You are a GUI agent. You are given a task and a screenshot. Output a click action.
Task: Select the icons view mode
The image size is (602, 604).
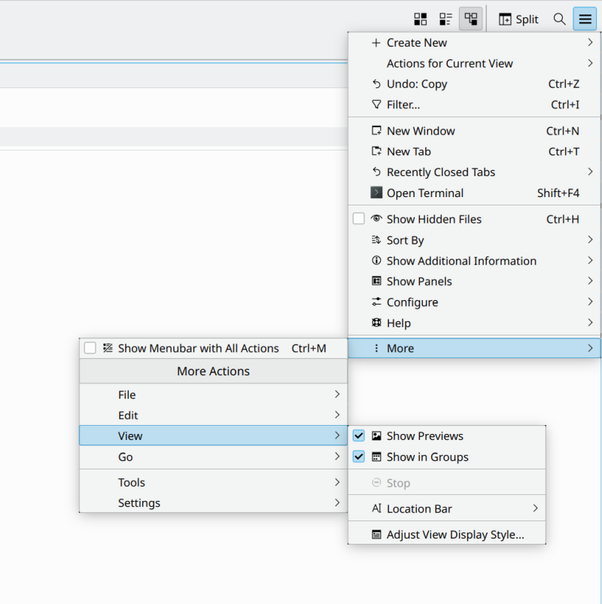click(x=420, y=19)
